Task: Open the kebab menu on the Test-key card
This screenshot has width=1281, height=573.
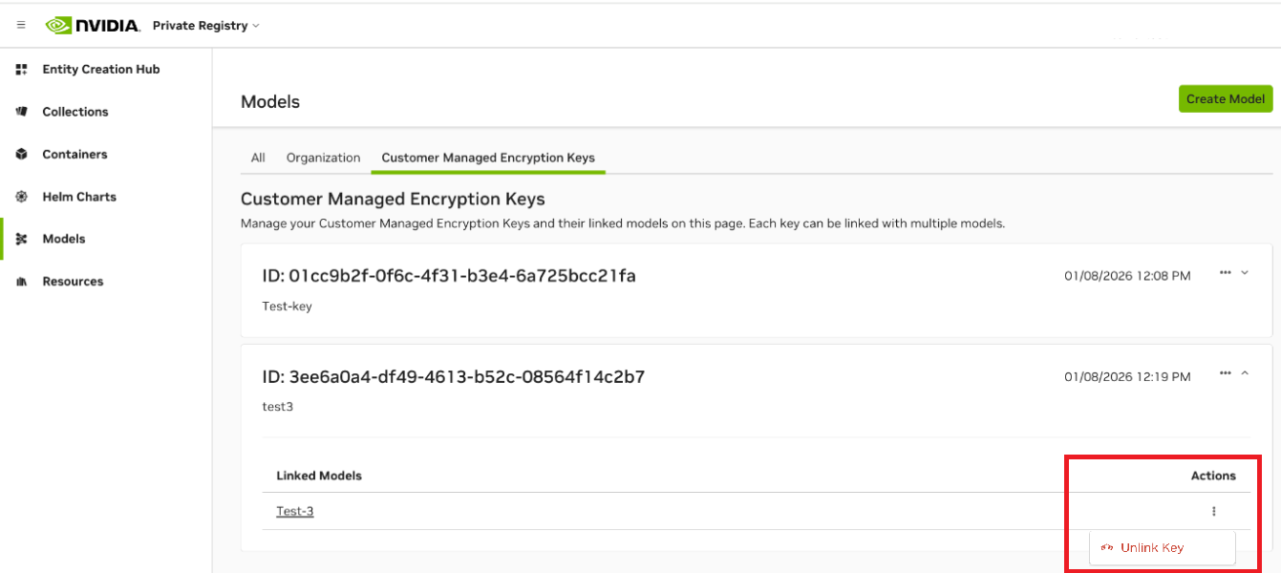Action: 1225,272
